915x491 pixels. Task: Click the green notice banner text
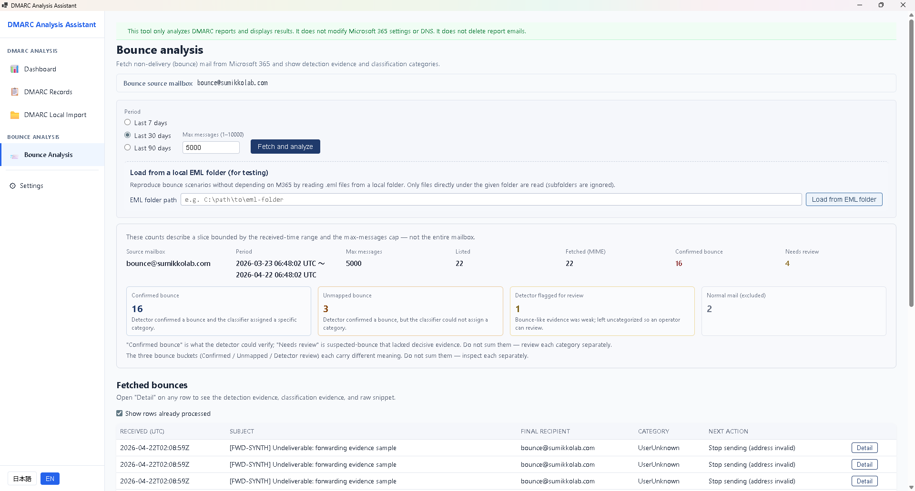click(327, 31)
